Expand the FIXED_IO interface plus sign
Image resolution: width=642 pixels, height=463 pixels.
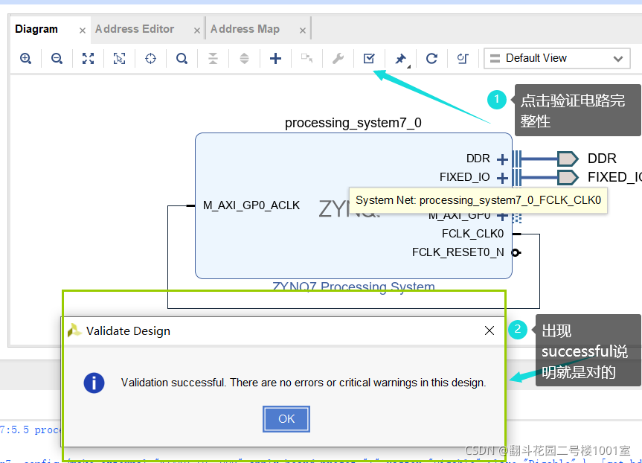pos(502,178)
